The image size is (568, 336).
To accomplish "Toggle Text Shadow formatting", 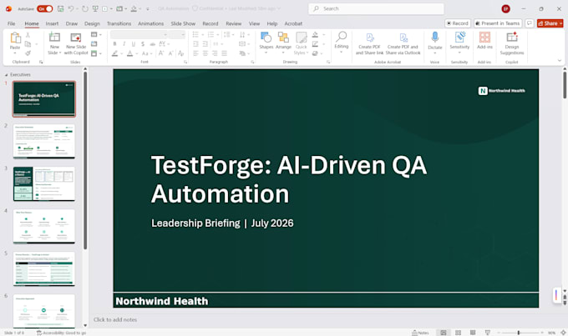I will click(x=143, y=43).
